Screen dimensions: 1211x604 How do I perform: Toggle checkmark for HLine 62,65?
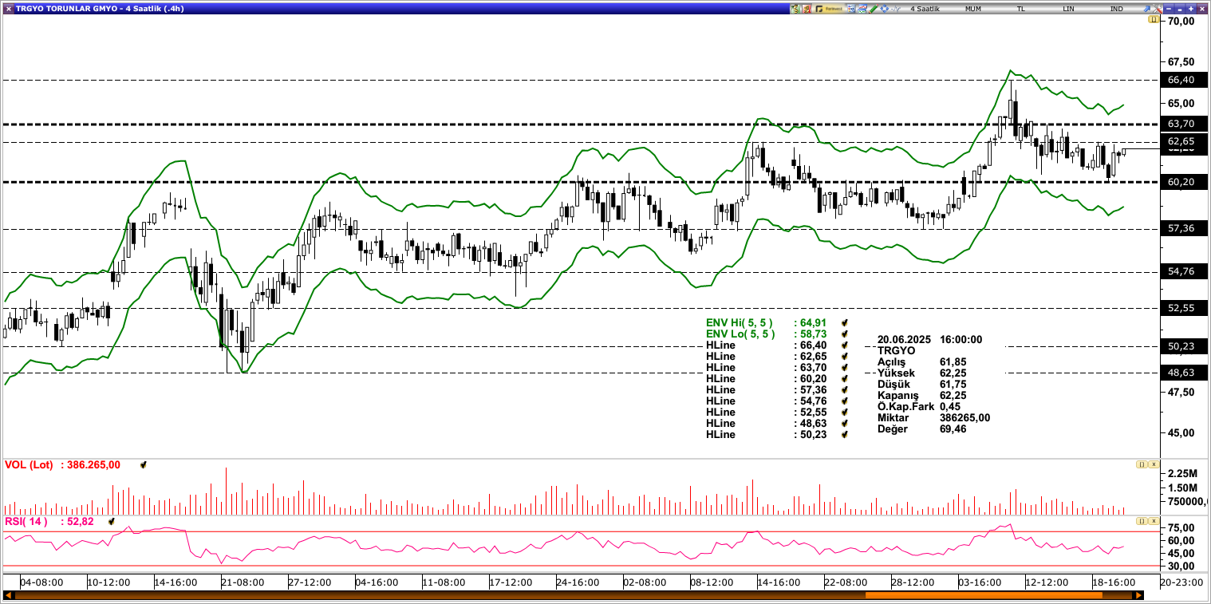tap(845, 356)
